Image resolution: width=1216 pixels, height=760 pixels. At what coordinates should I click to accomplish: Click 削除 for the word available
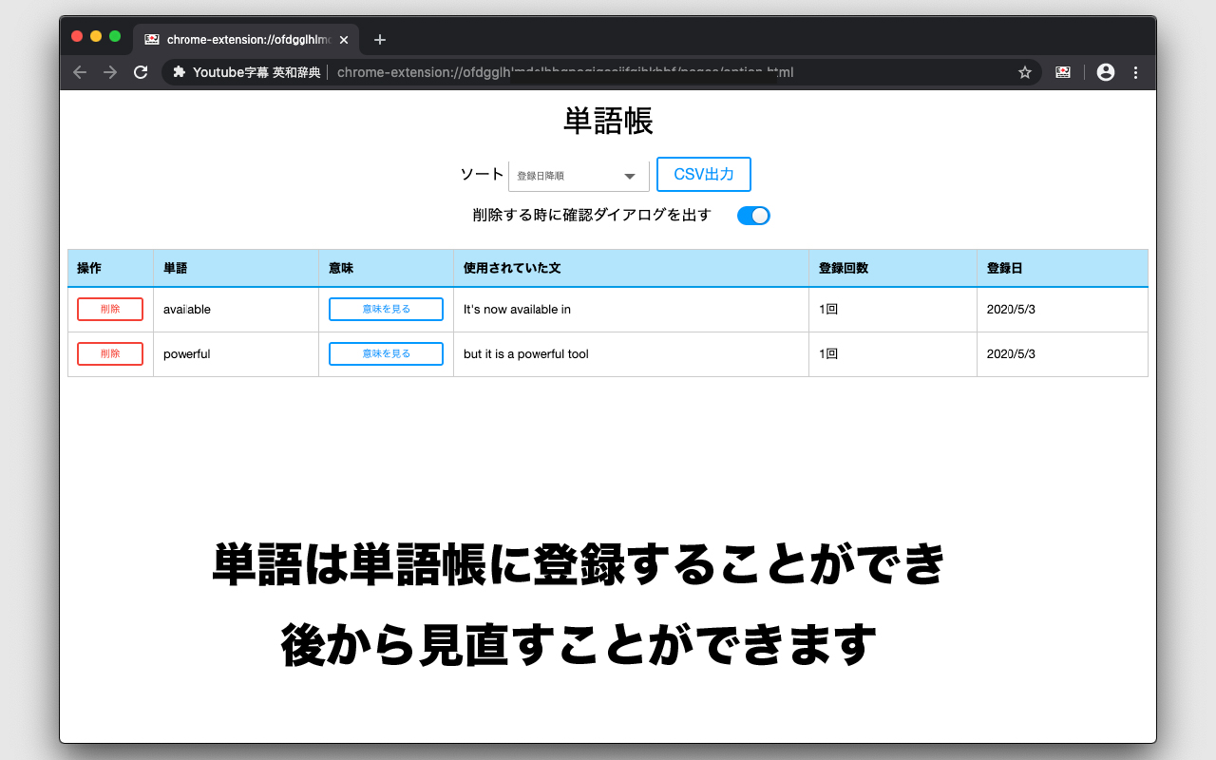(109, 309)
